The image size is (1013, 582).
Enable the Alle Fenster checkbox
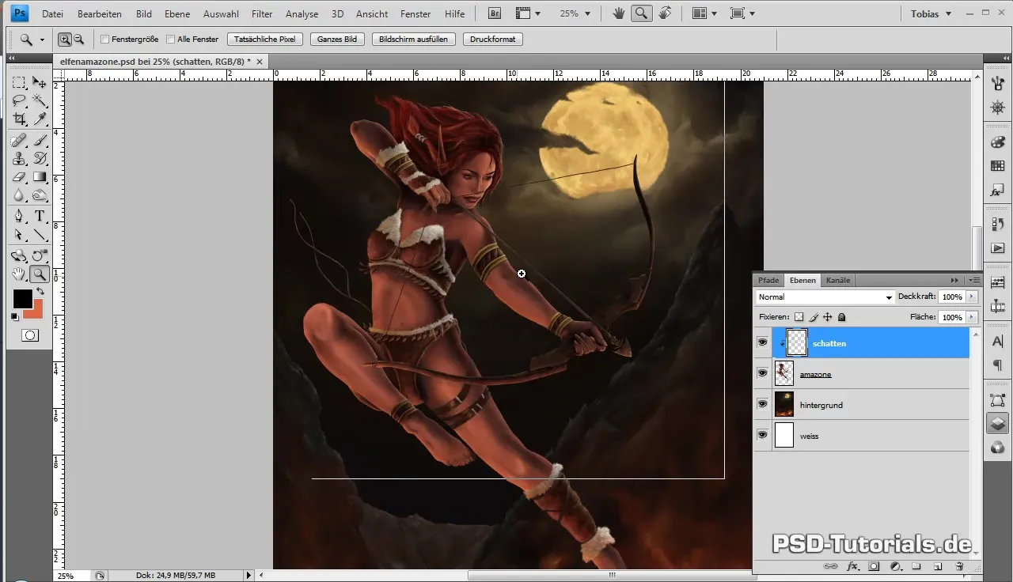click(171, 39)
